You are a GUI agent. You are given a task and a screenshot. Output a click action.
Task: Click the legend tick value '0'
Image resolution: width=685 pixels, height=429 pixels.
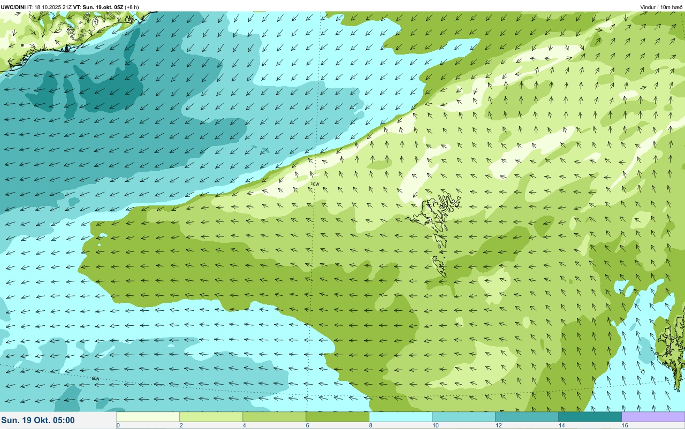118,425
